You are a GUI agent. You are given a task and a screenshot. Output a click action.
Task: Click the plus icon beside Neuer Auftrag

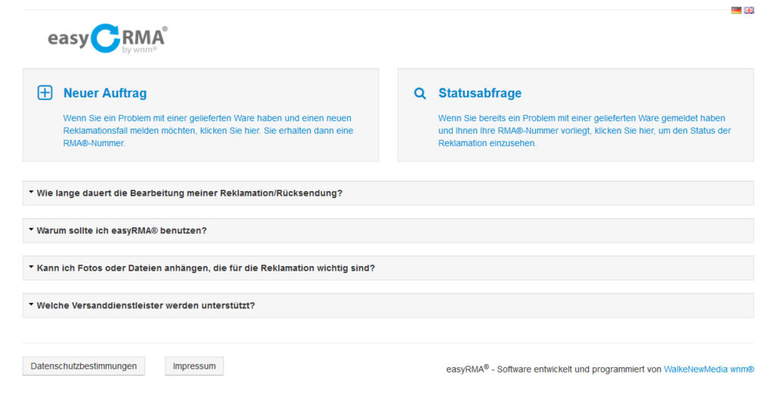(x=45, y=92)
